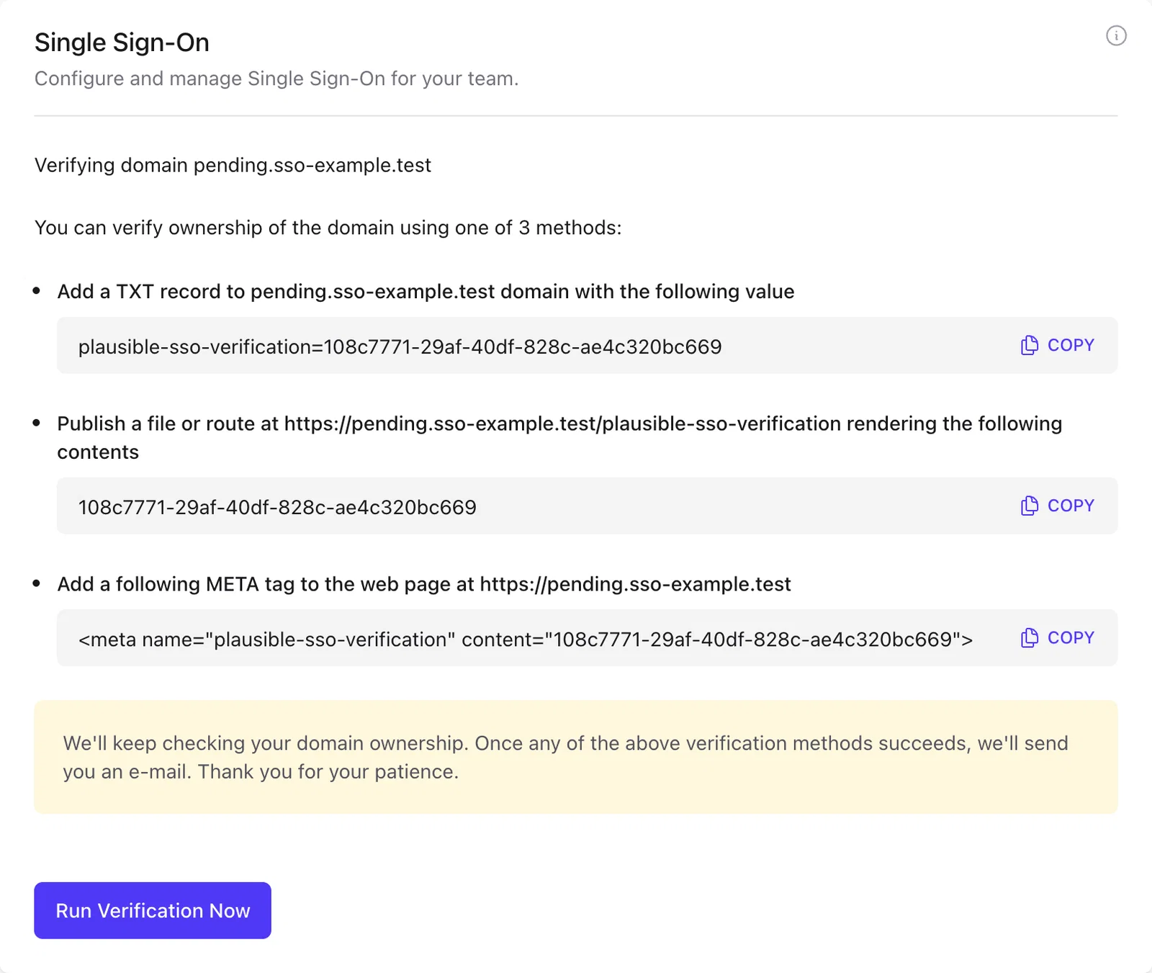Click the Single Sign-On heading
This screenshot has width=1152, height=973.
tap(122, 42)
